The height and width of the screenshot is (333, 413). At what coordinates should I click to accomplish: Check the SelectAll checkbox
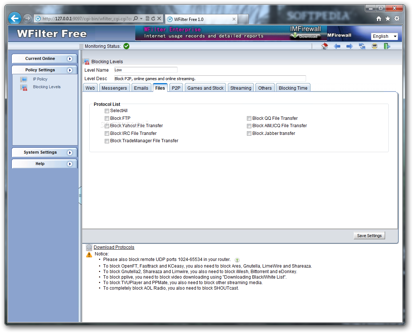[107, 111]
